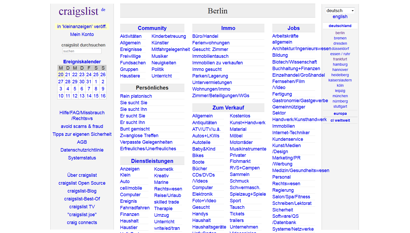
Task: Open the Haustiere community link
Action: 130,76
